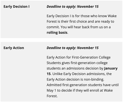Click the final word "Forest." in Early Action

pyautogui.click(x=52, y=96)
